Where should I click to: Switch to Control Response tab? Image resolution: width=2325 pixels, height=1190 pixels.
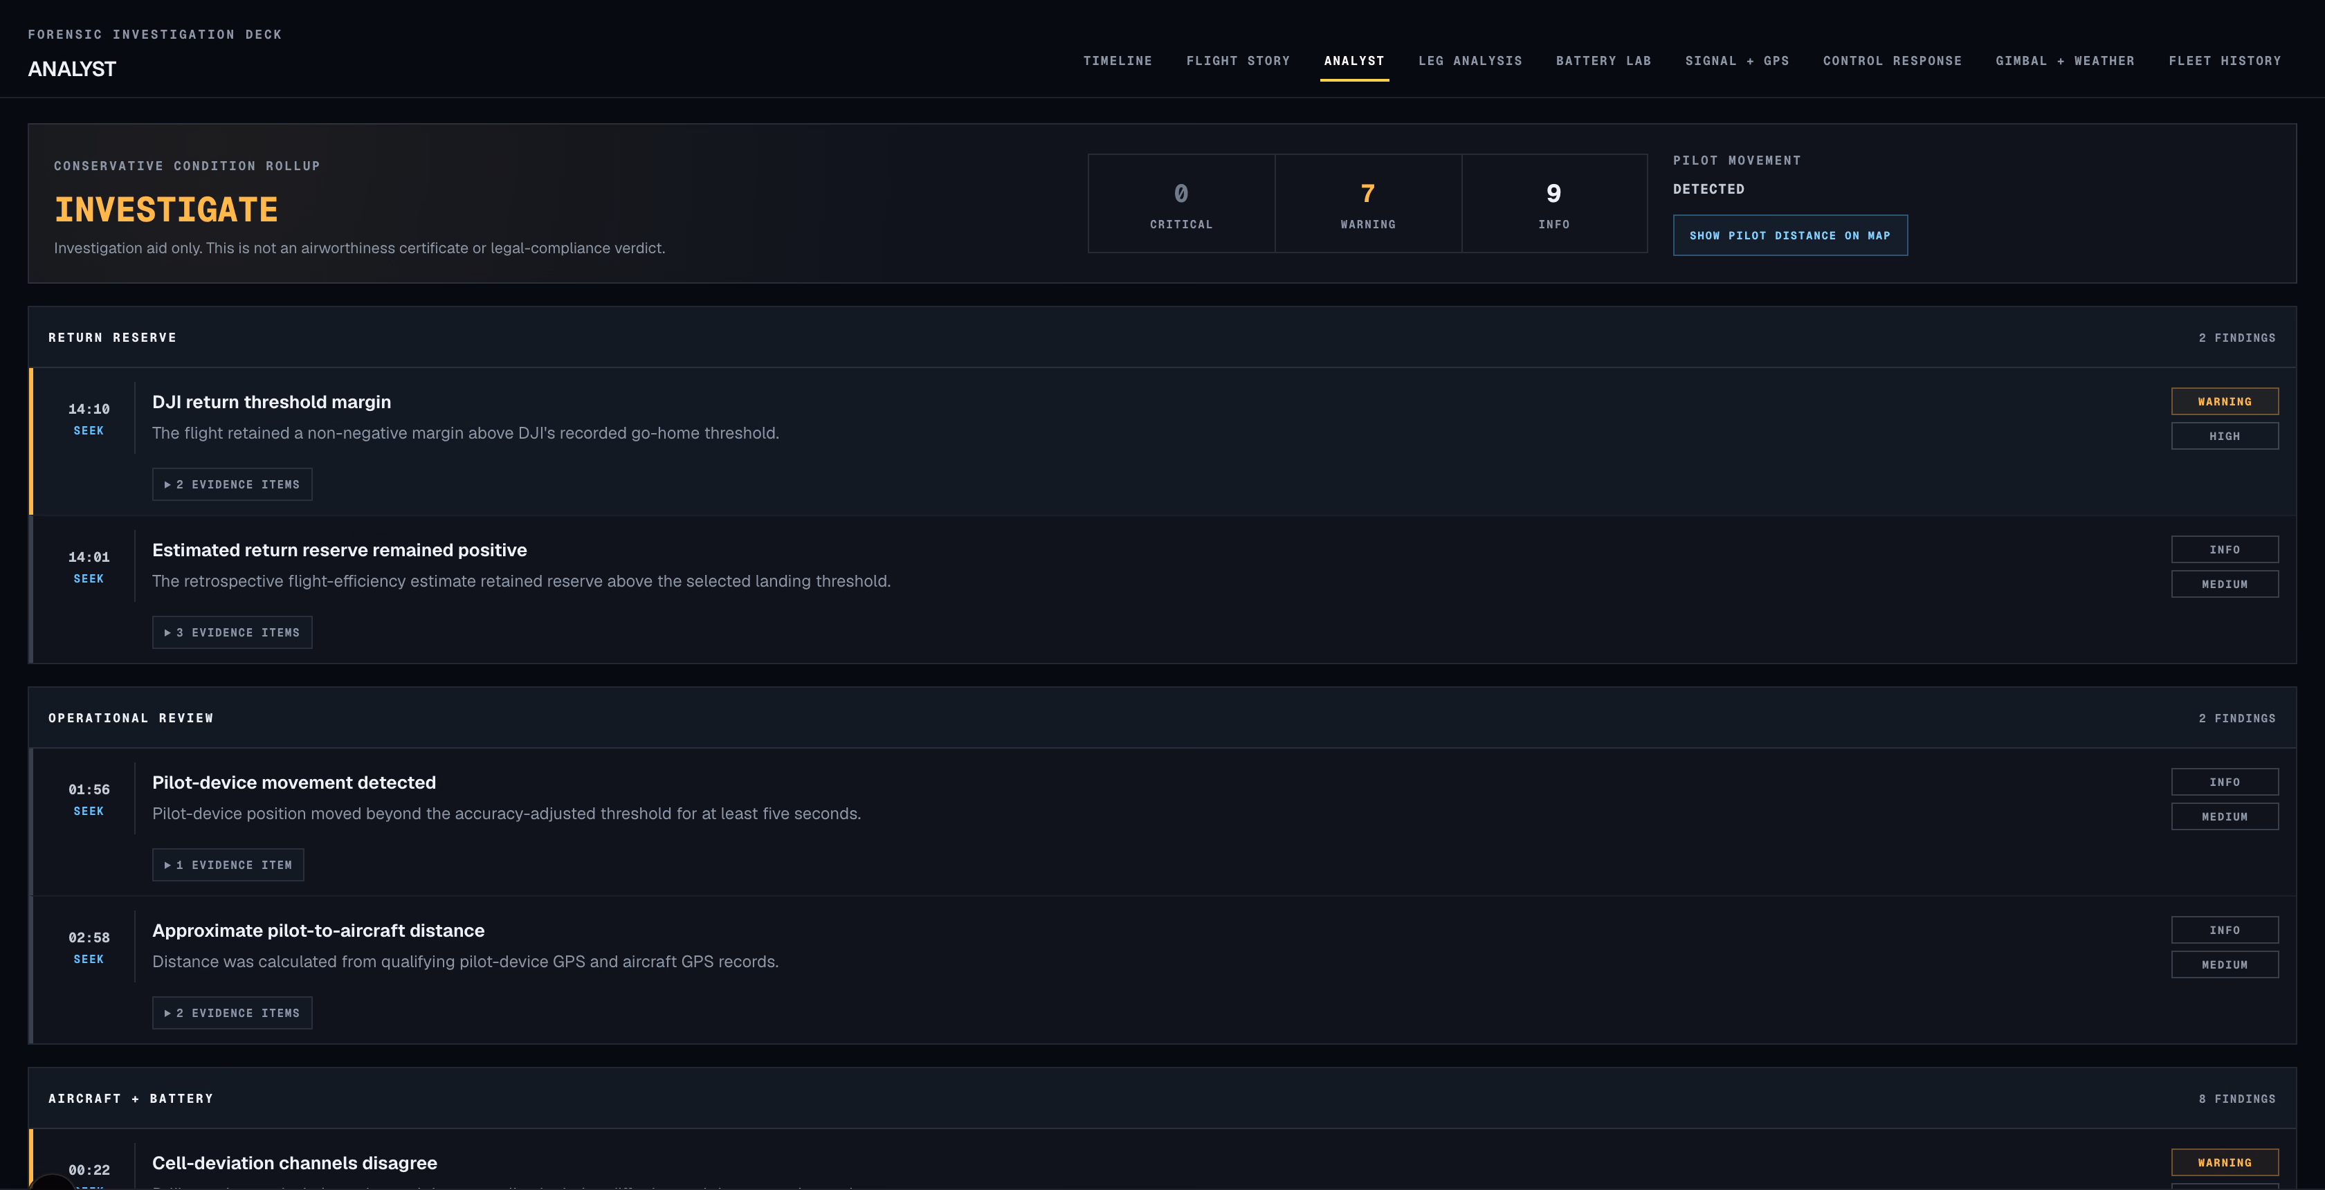pyautogui.click(x=1892, y=60)
